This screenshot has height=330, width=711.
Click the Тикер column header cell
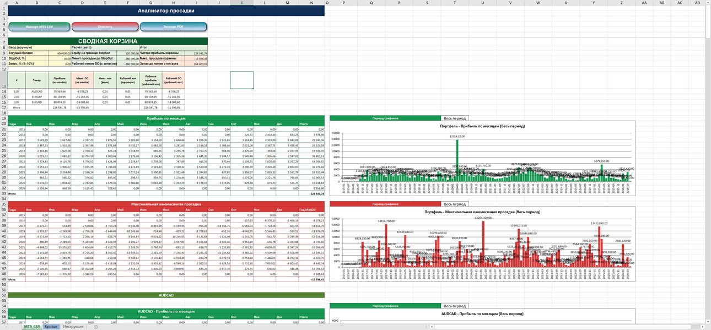[x=36, y=80]
